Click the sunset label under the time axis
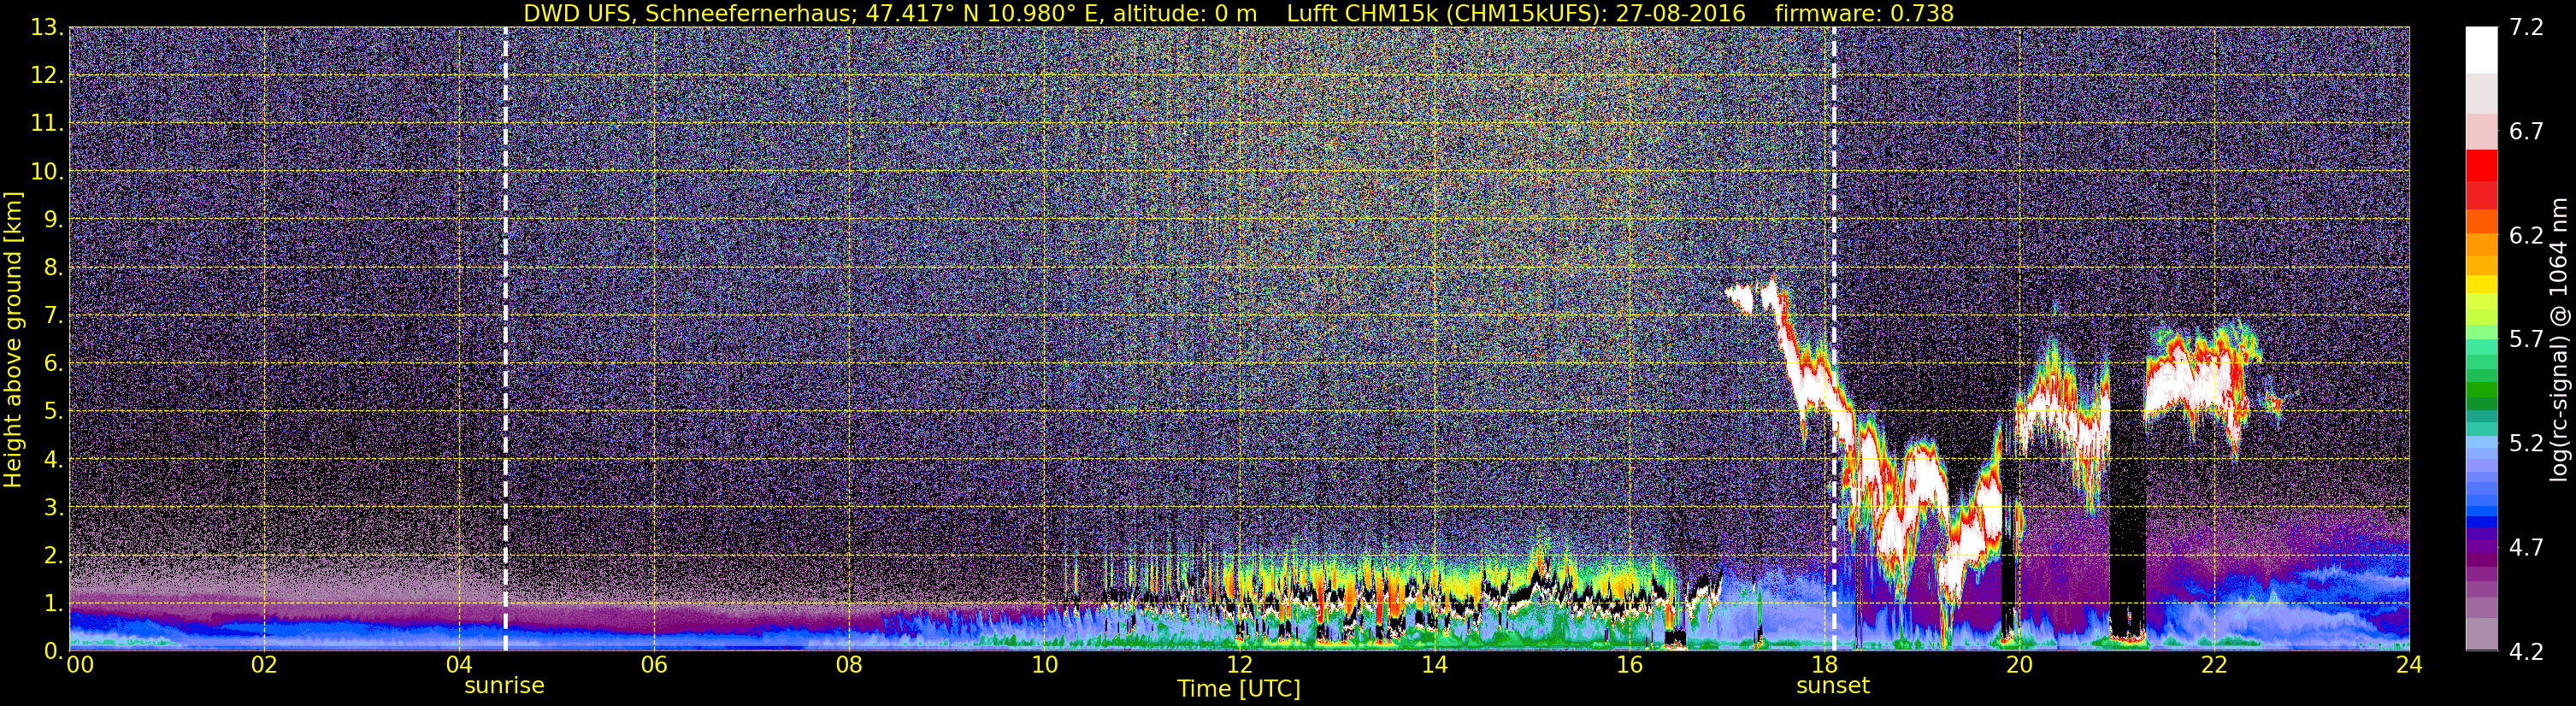The height and width of the screenshot is (706, 2576). (x=1833, y=686)
